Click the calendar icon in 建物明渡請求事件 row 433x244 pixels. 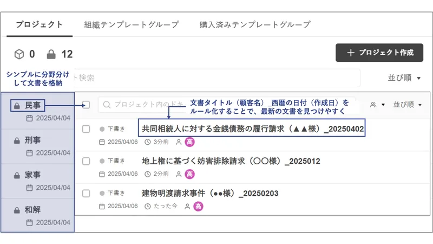102,207
